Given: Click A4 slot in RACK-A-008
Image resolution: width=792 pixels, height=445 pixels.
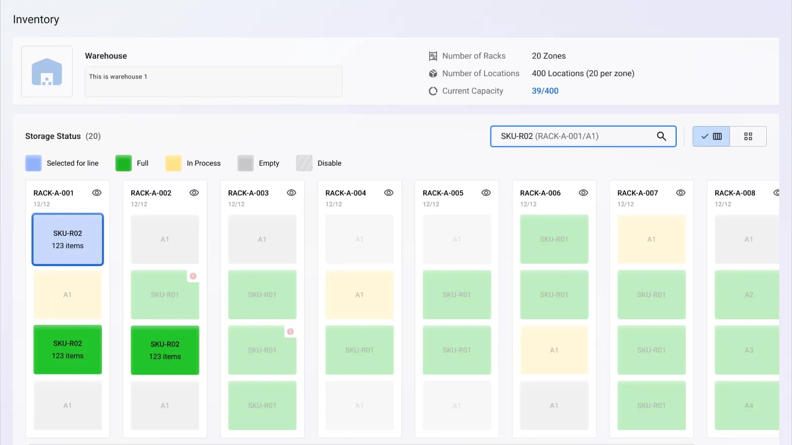Looking at the screenshot, I should (747, 405).
